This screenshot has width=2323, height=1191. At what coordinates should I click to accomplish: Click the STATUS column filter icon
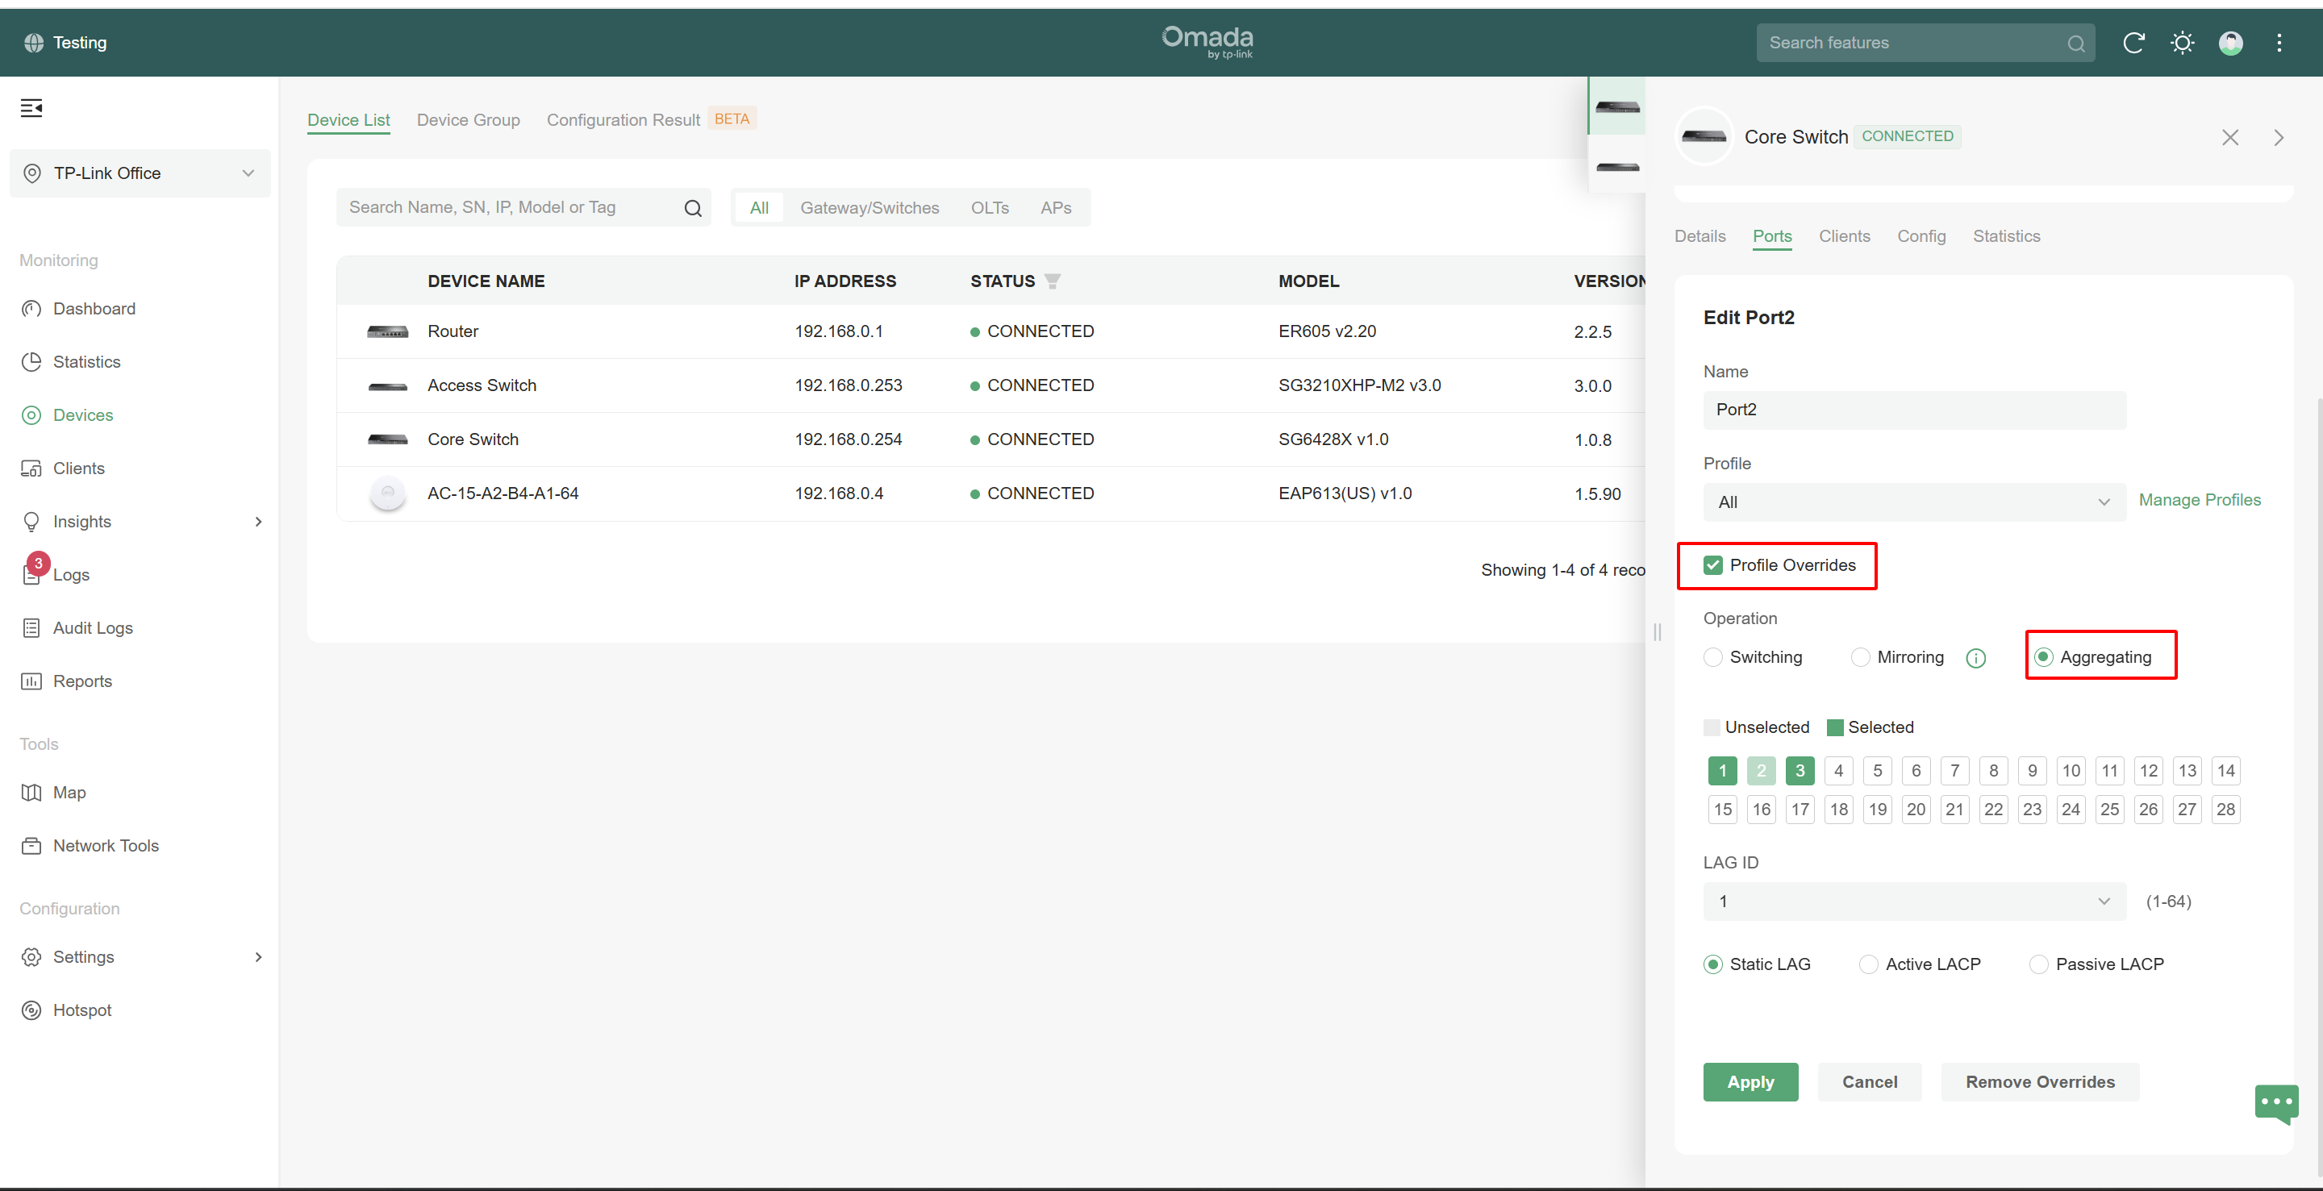[x=1053, y=281]
